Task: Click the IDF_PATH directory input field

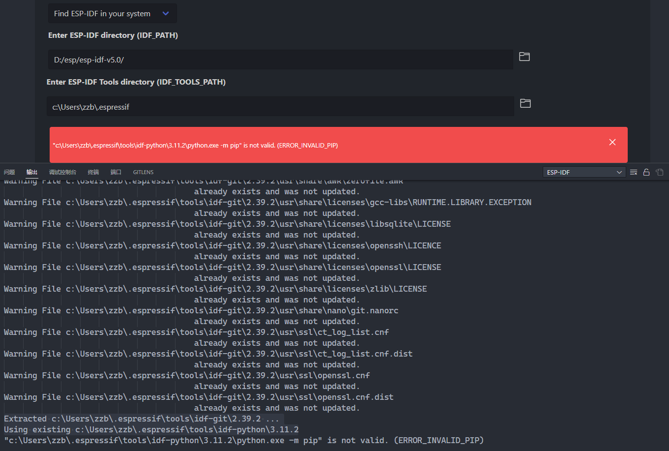Action: [x=280, y=60]
